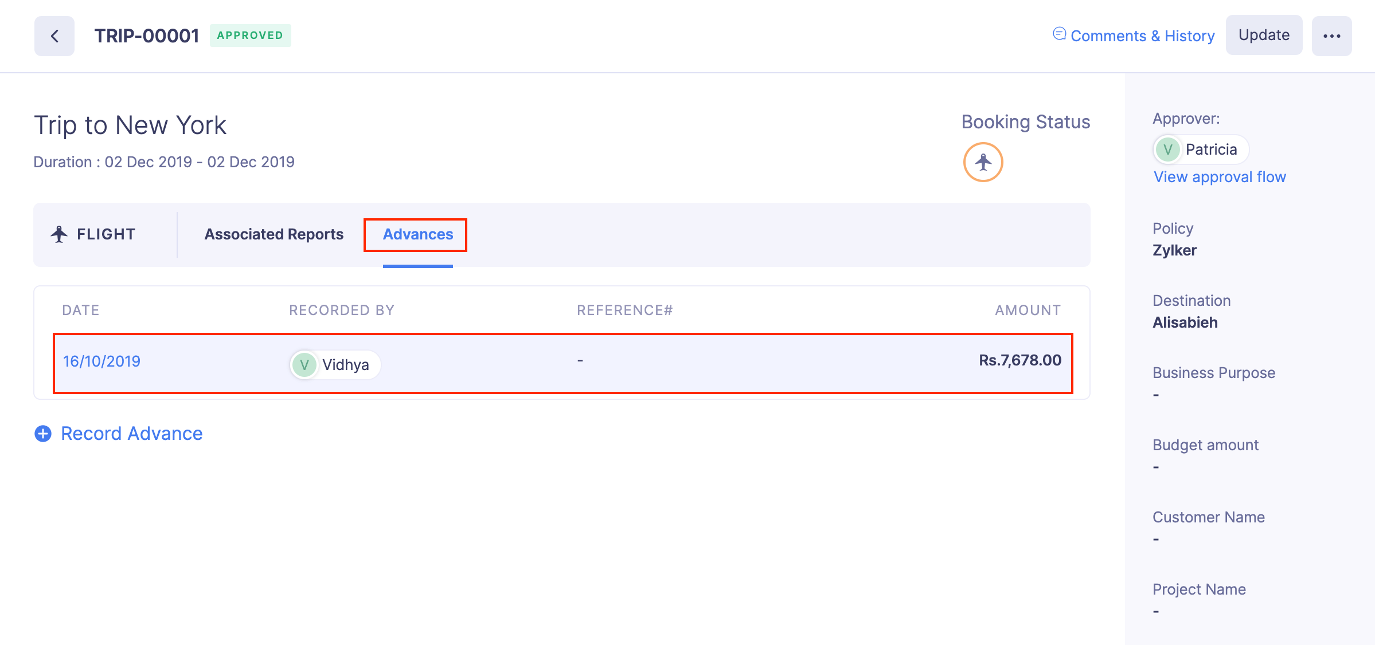Click the AMOUNT column header
Viewport: 1375px width, 645px height.
[x=1027, y=310]
